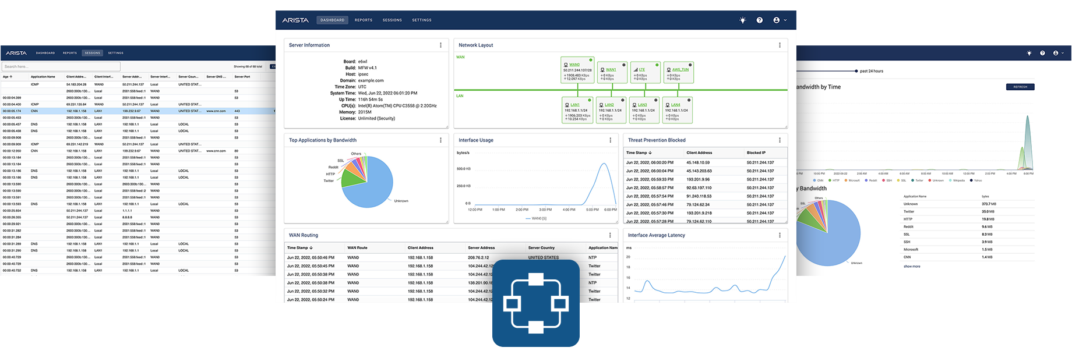Click the LTE signal bars icon

pos(636,69)
